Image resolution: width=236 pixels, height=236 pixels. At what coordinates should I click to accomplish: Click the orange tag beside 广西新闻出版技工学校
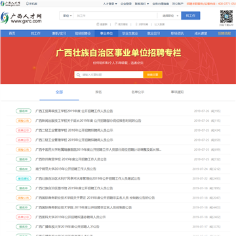click(24, 121)
